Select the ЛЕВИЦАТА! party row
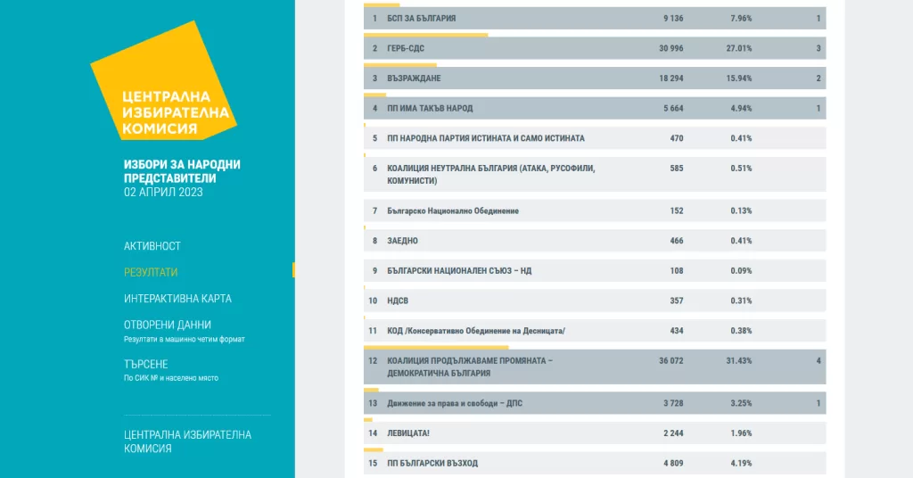 pyautogui.click(x=595, y=433)
